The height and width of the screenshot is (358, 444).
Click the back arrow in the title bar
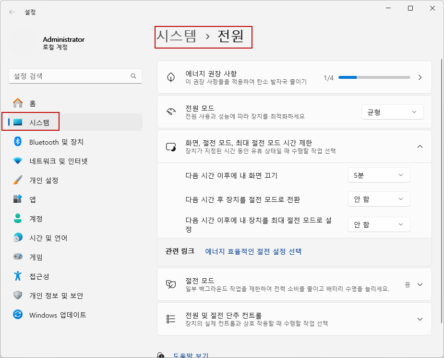point(12,12)
